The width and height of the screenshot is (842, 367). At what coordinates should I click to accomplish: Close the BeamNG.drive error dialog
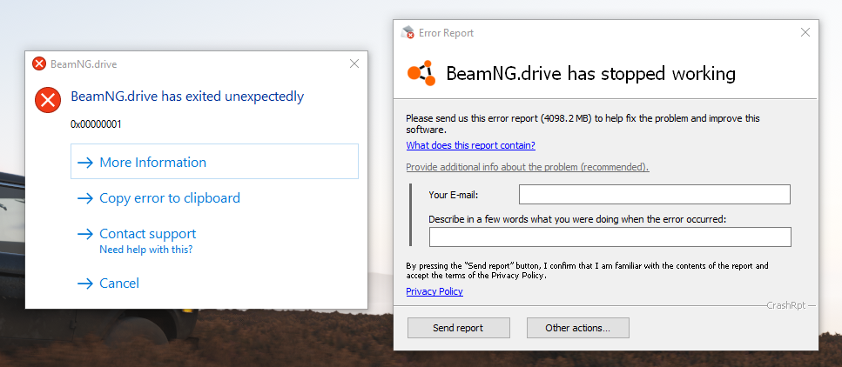coord(354,63)
